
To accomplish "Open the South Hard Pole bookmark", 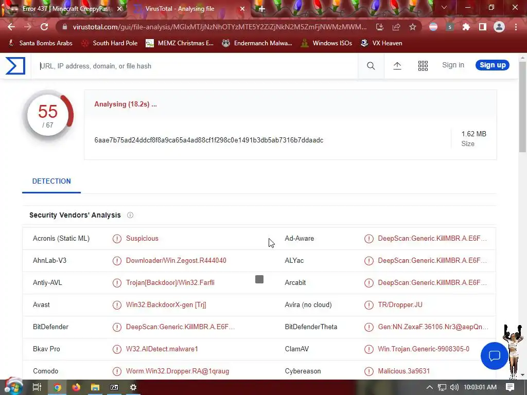I will 110,43.
